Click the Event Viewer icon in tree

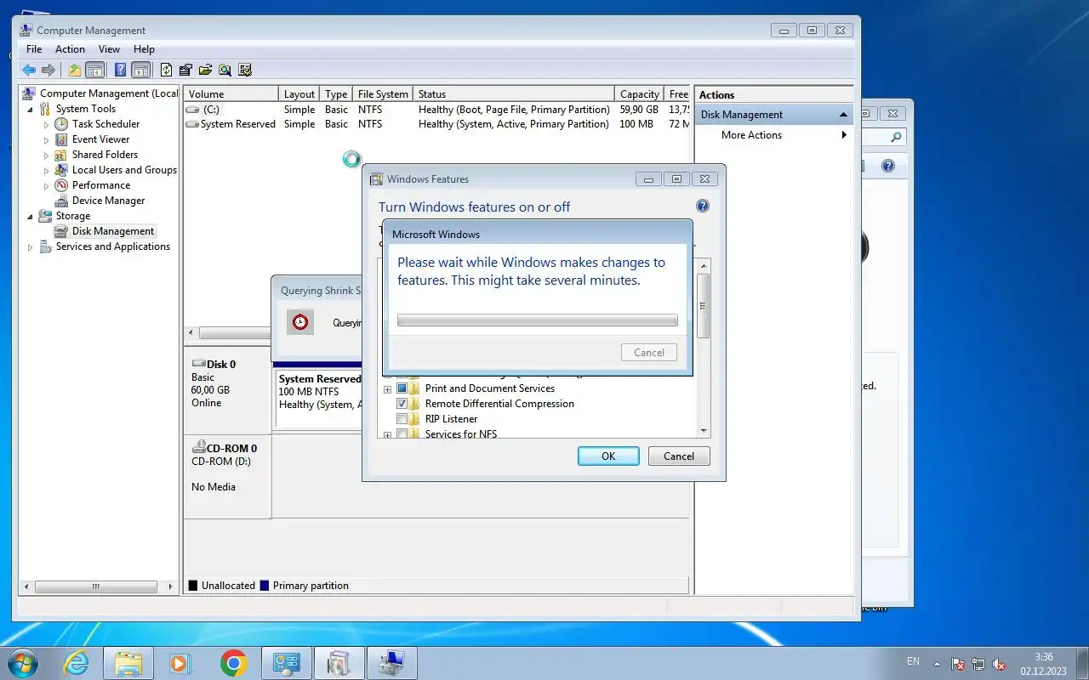(61, 139)
